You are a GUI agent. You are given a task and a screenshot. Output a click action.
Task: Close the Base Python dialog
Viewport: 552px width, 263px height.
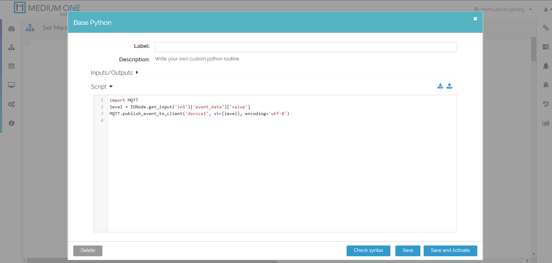click(x=475, y=19)
